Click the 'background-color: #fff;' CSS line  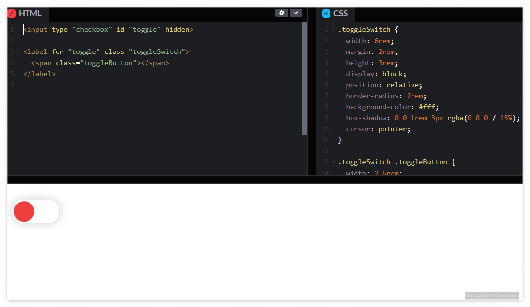(x=392, y=107)
